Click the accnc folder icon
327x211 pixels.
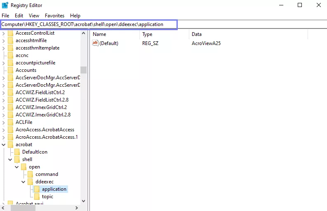click(x=10, y=55)
